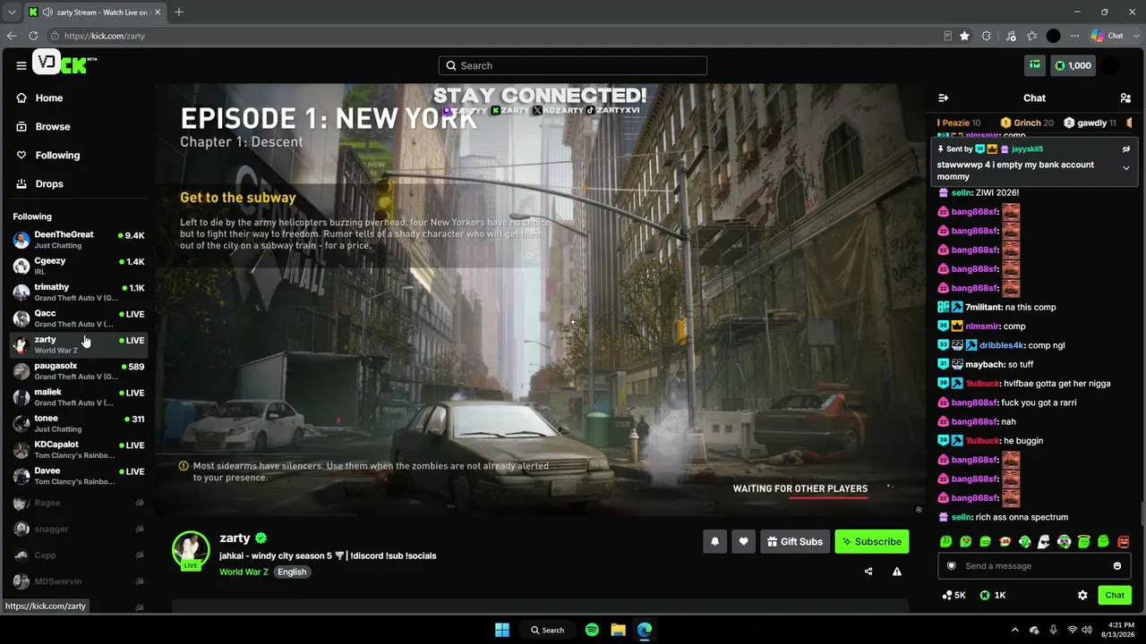The height and width of the screenshot is (644, 1146).
Task: Click the Kick search box
Action: (573, 65)
